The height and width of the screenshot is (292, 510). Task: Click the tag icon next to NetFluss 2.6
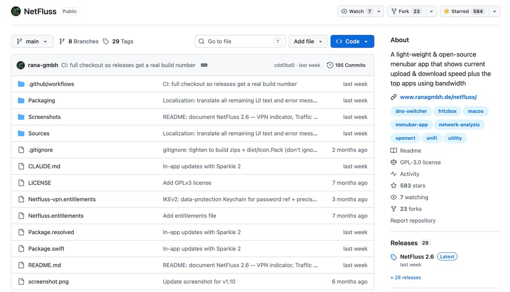[394, 257]
